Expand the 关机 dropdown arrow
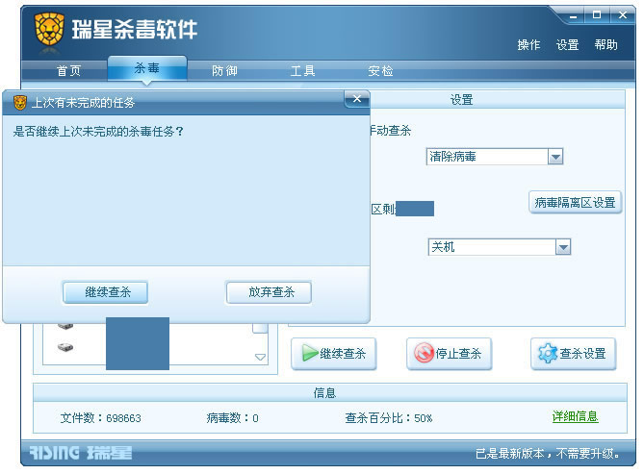Viewport: 644px width, 474px height. point(563,247)
